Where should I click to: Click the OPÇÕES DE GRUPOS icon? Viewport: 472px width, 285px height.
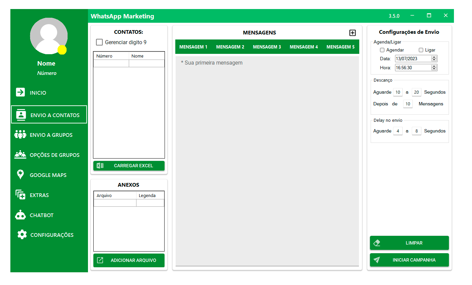20,155
